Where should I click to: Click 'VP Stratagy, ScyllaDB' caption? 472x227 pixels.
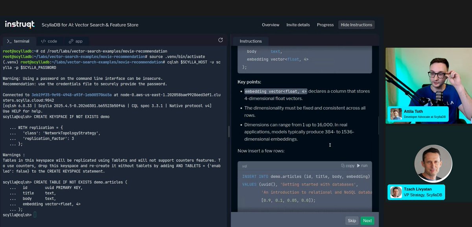[x=422, y=195]
